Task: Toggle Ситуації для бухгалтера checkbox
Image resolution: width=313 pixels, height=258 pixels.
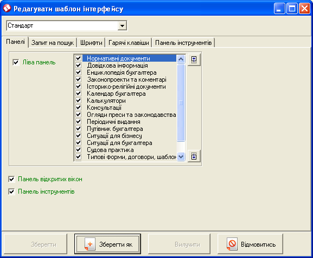Action: tap(79, 143)
